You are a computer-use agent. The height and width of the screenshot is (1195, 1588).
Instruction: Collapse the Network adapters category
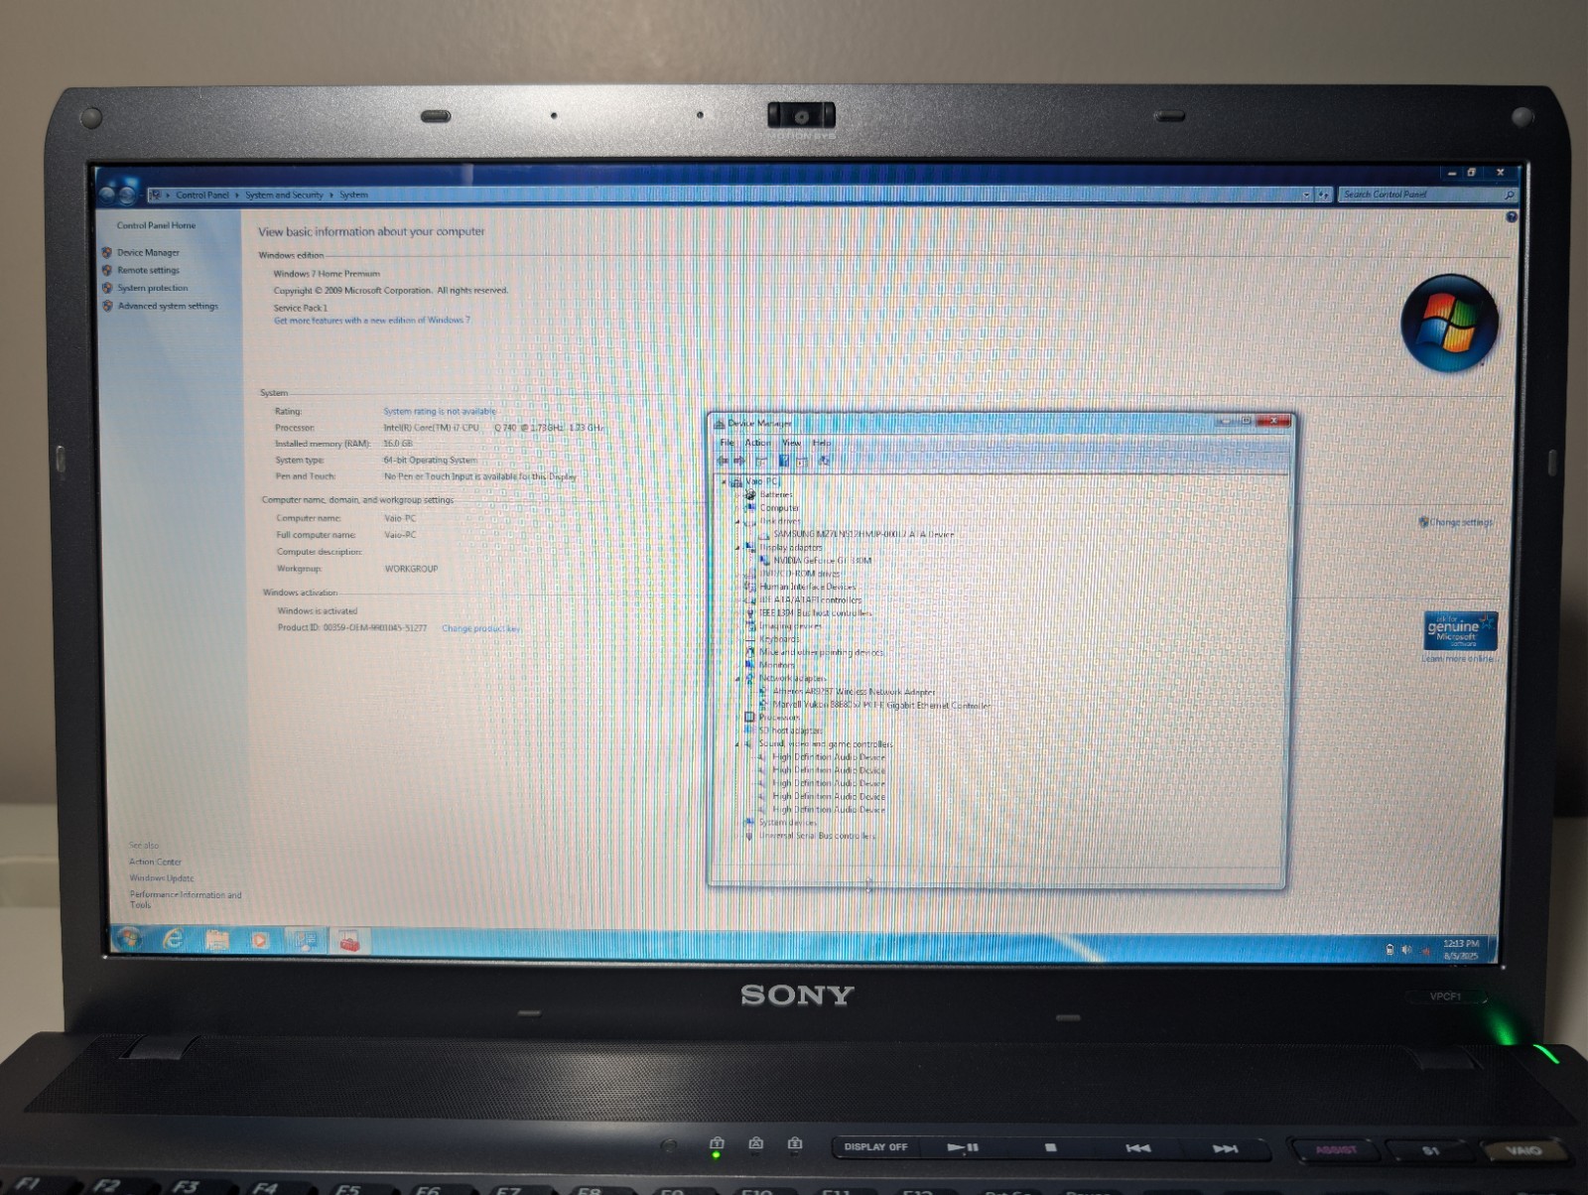click(x=737, y=679)
